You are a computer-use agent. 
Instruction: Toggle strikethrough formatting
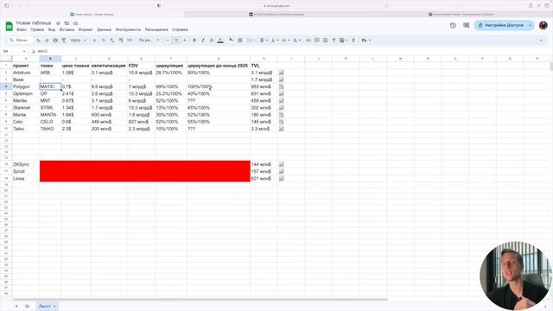(x=212, y=41)
